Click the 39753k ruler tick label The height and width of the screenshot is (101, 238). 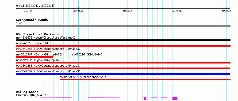(226, 11)
